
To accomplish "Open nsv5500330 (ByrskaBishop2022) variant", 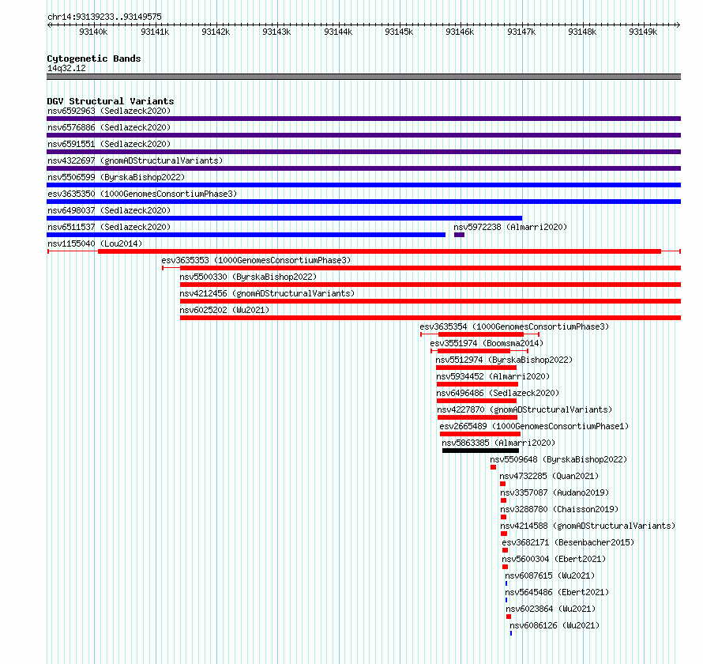I will pos(248,277).
